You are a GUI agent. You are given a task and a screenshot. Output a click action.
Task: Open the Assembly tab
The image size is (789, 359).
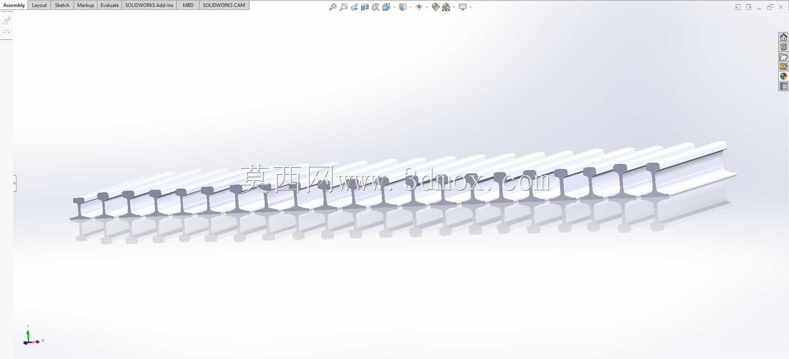tap(14, 5)
